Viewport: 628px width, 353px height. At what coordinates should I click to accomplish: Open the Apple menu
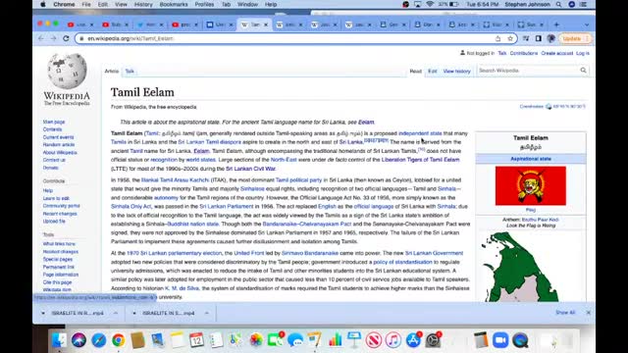43,4
